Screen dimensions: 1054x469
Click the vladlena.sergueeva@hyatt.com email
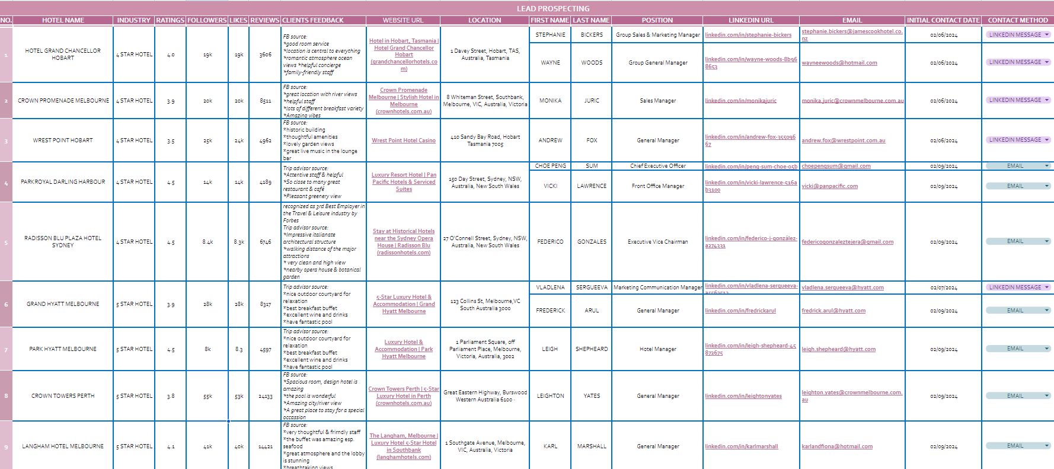click(842, 288)
